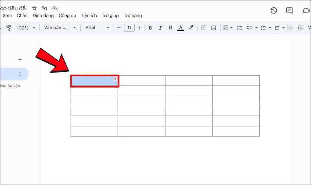Open the Trợ năng menu
The height and width of the screenshot is (185, 311).
133,16
